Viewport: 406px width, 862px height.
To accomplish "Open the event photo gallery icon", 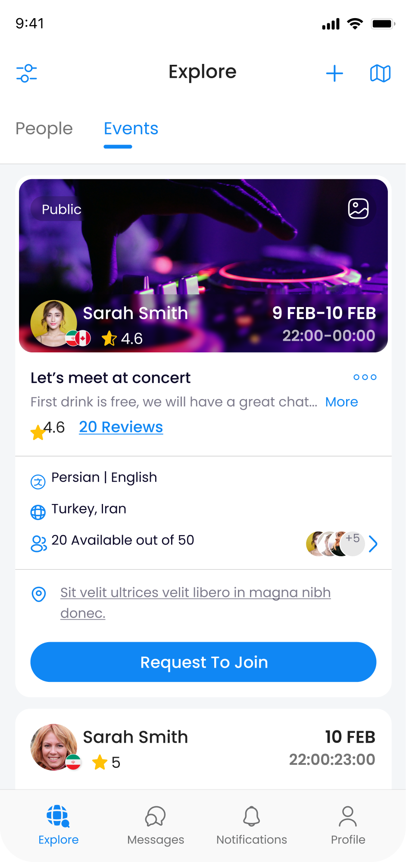I will 358,209.
